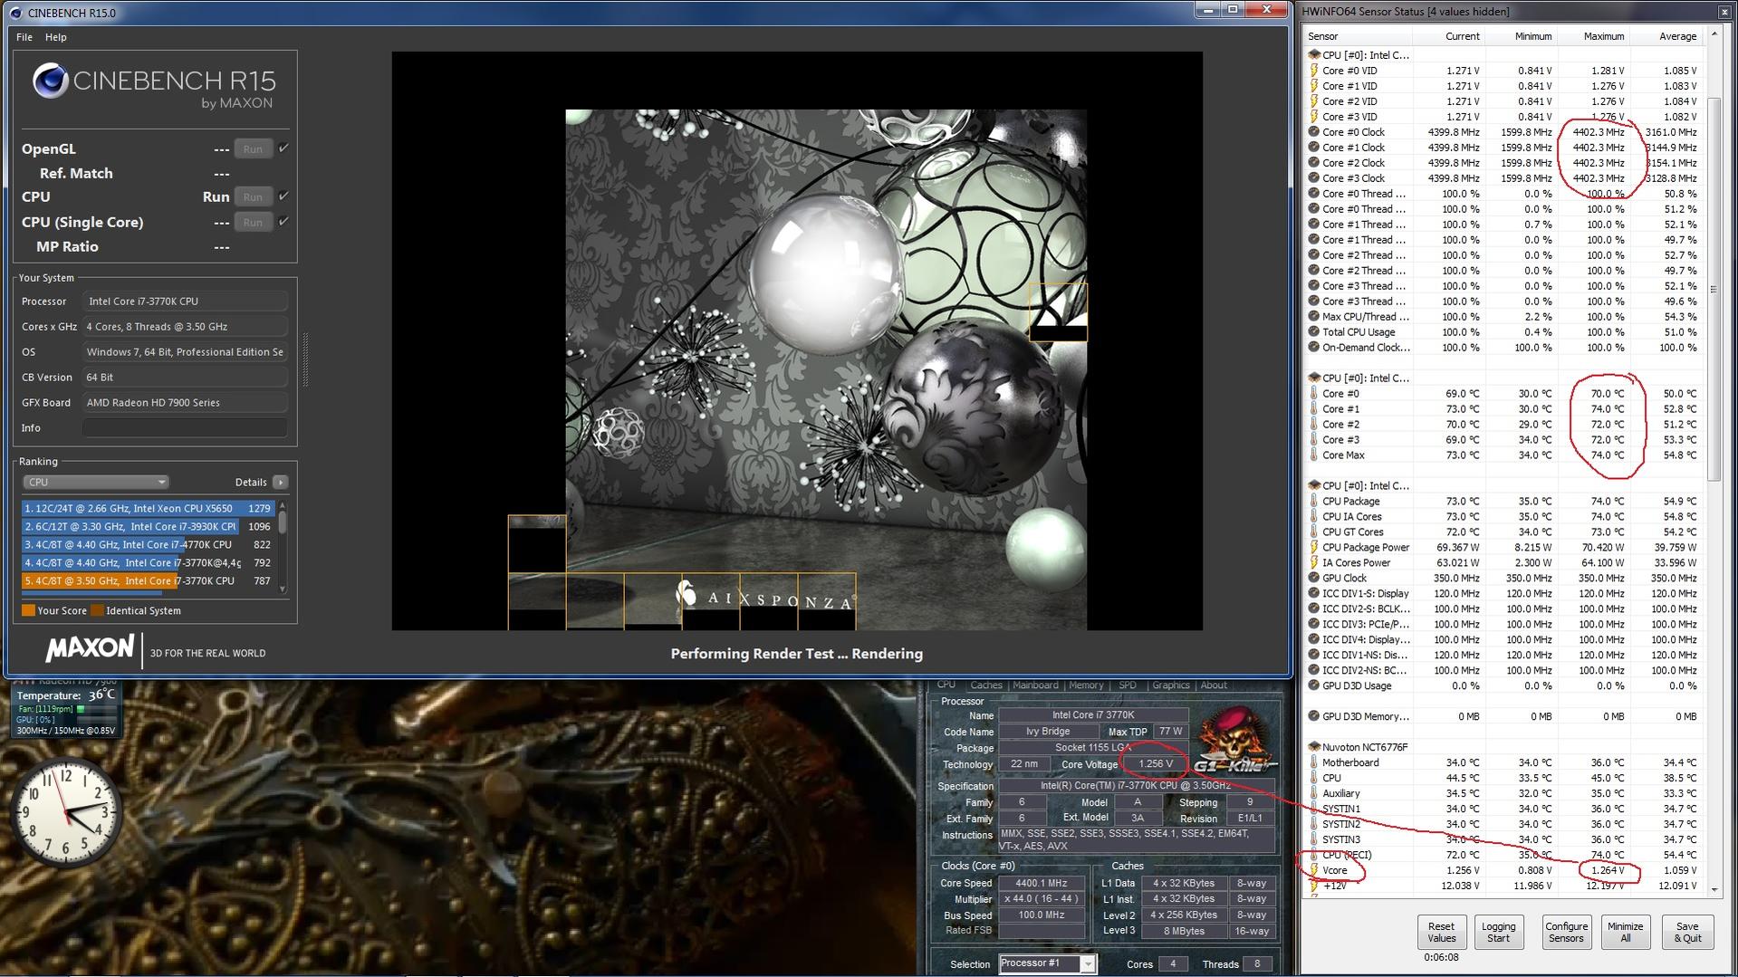The width and height of the screenshot is (1738, 977).
Task: Select the Nuvoton NCT6776F sensor group
Action: 1365,748
